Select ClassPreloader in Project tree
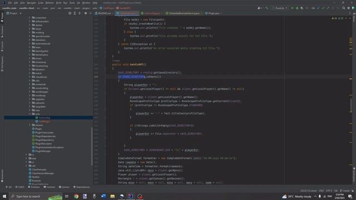This screenshot has width=356, height=200. coord(39,169)
